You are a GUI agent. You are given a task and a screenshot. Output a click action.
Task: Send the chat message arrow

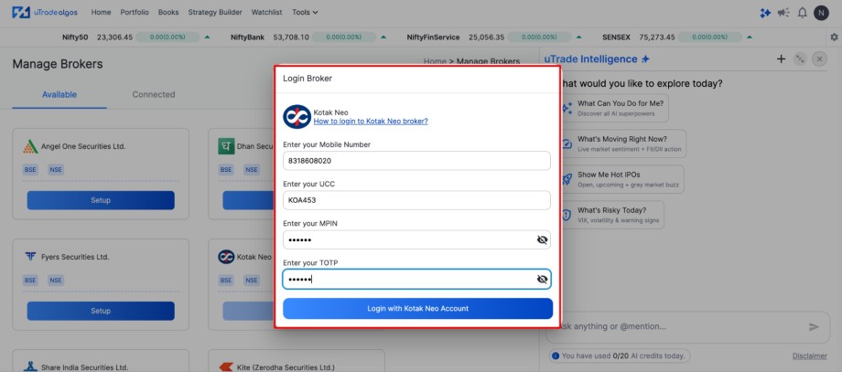814,326
